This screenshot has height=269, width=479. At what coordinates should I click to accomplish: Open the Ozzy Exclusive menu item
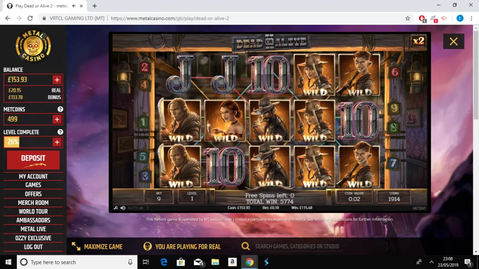(x=34, y=238)
